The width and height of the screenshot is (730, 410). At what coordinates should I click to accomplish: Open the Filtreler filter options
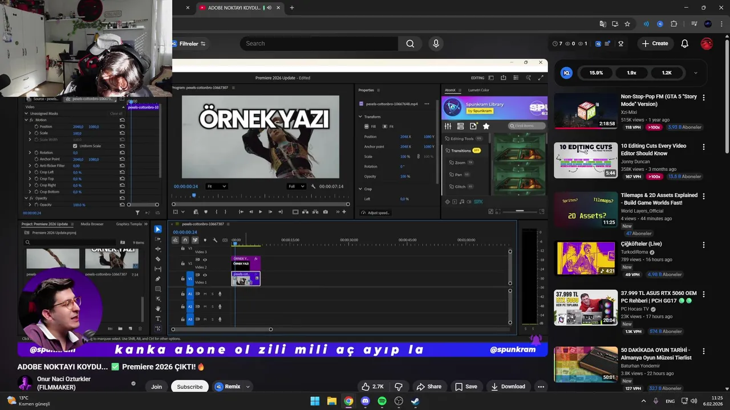[189, 43]
